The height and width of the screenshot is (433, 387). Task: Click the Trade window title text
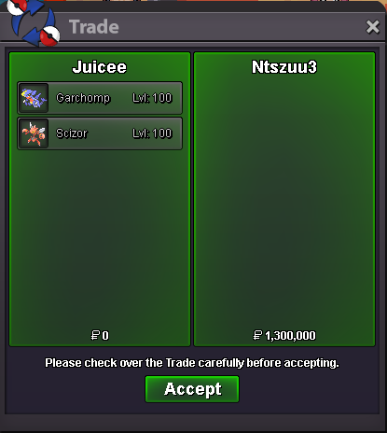point(94,27)
